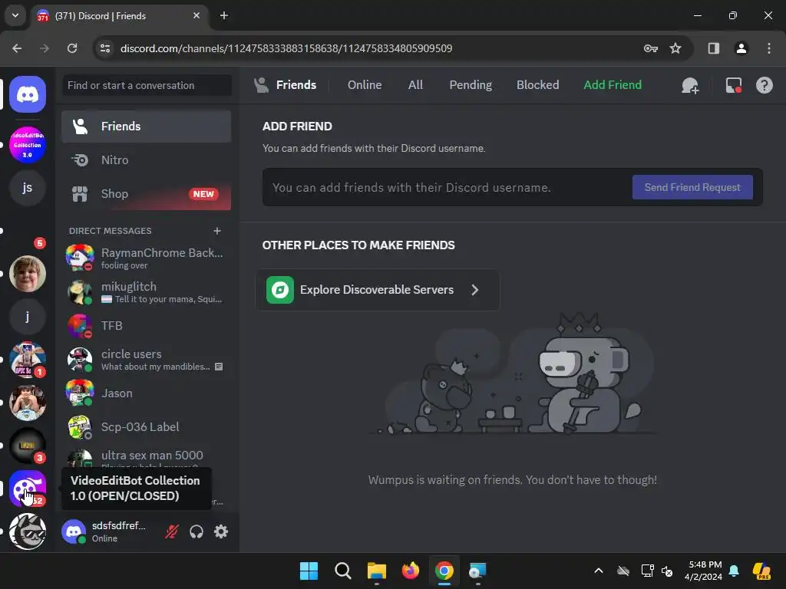Click the Create DM plus icon
This screenshot has width=786, height=589.
coord(217,231)
